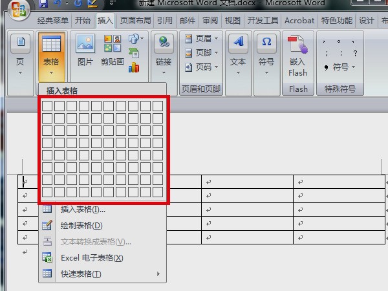This screenshot has width=388, height=291.
Task: Open the 设计 (Design) tab
Action: point(367,21)
